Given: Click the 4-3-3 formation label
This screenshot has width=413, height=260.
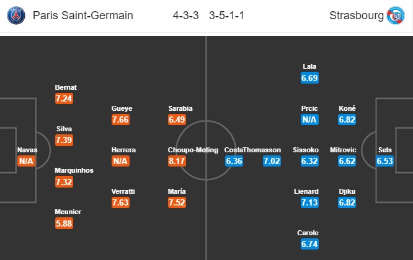Looking at the screenshot, I should [185, 15].
